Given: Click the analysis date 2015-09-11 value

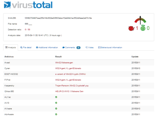Looking at the screenshot, I should [43, 35].
